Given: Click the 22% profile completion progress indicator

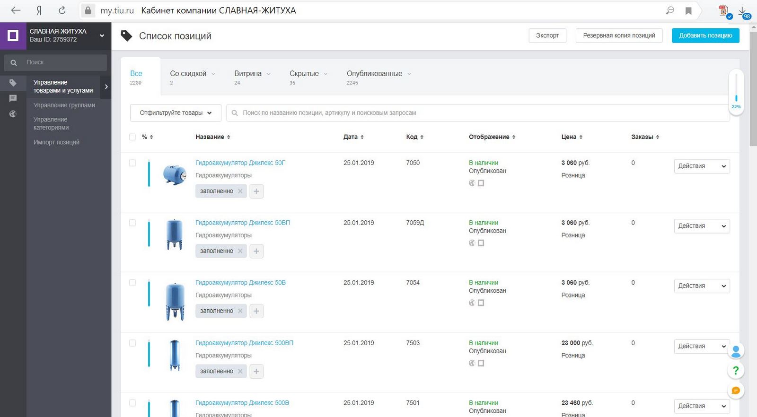Looking at the screenshot, I should [736, 93].
